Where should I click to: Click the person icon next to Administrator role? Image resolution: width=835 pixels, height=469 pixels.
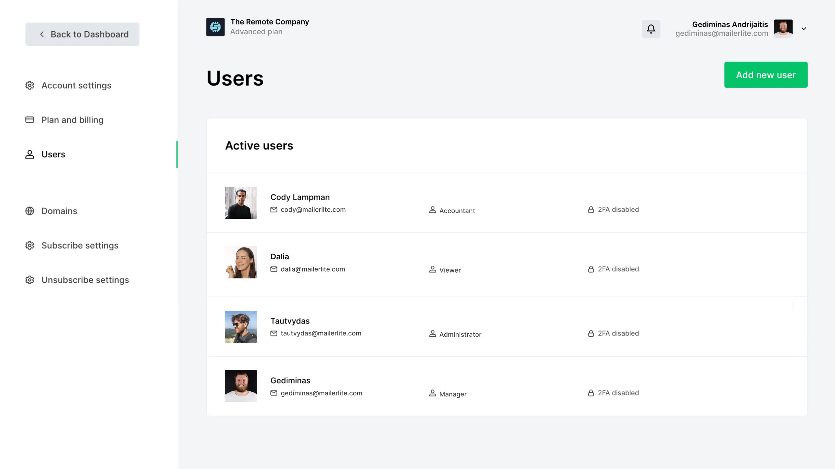point(433,334)
